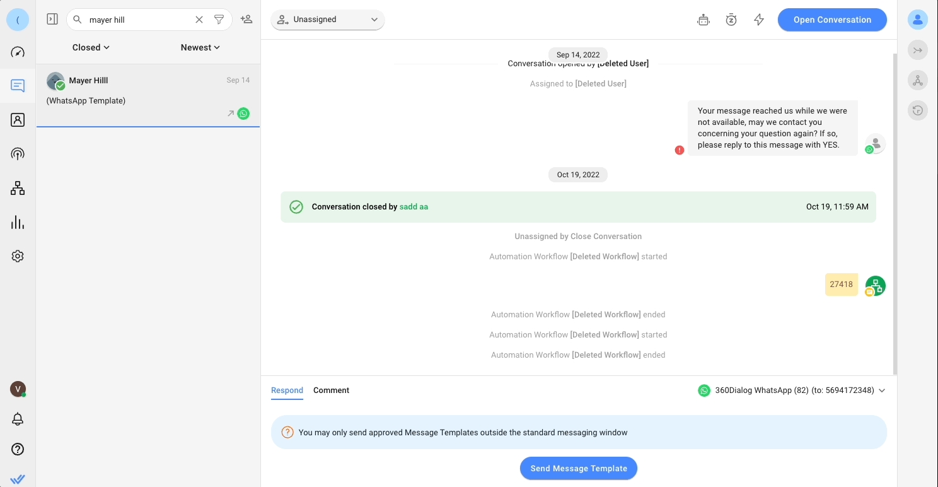938x487 pixels.
Task: Click the AI bot assistant icon
Action: 703,20
